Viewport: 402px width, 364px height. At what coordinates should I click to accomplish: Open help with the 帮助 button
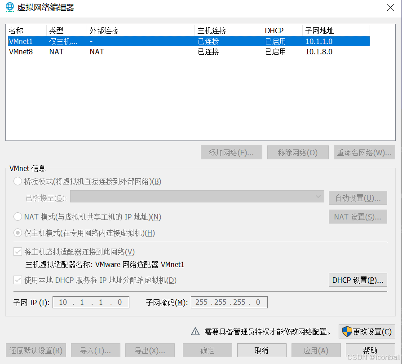[370, 351]
